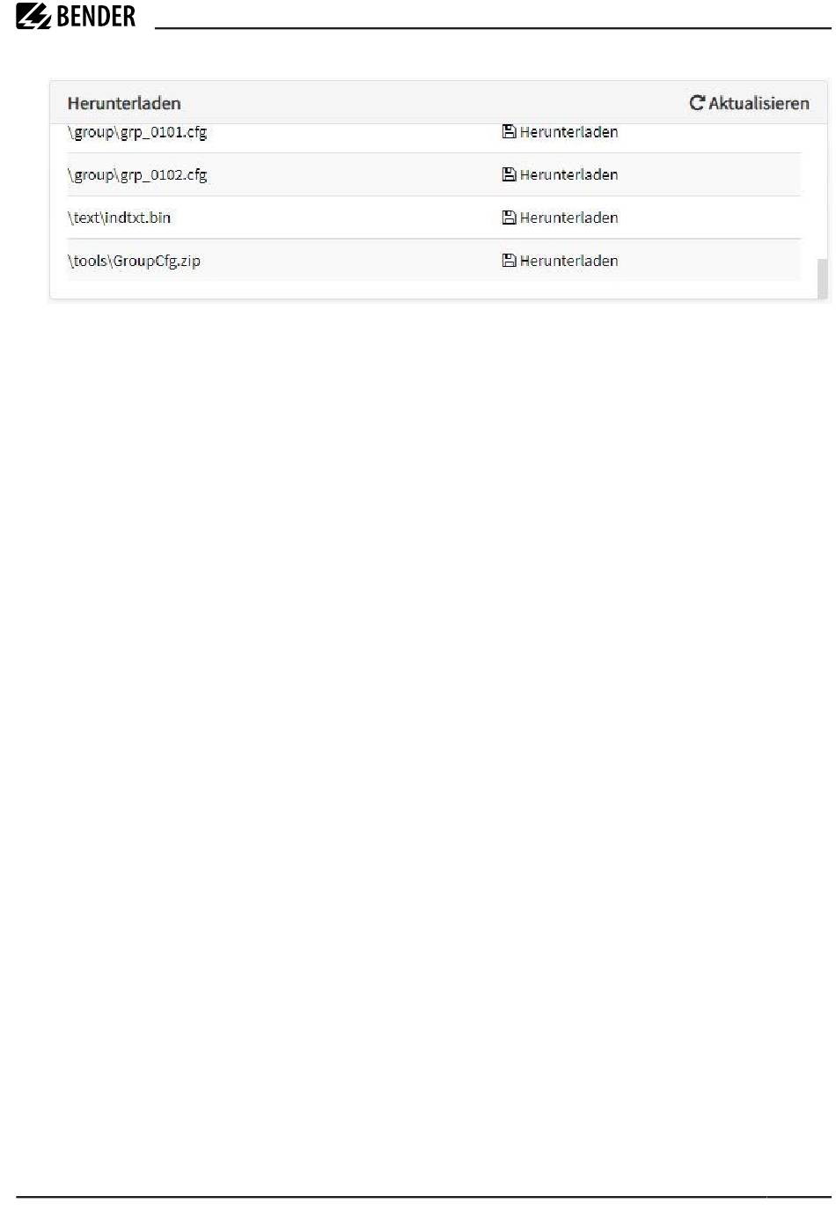
Task: Click save icon for grp_0102.cfg
Action: tap(509, 174)
